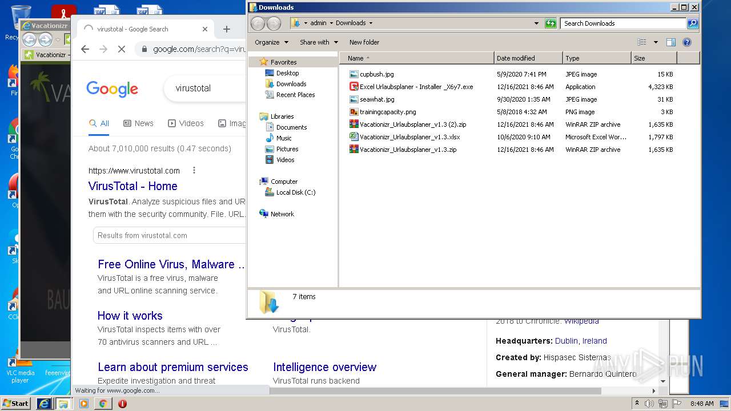Open Internet Explorer from the taskbar
731x411 pixels.
pyautogui.click(x=44, y=404)
